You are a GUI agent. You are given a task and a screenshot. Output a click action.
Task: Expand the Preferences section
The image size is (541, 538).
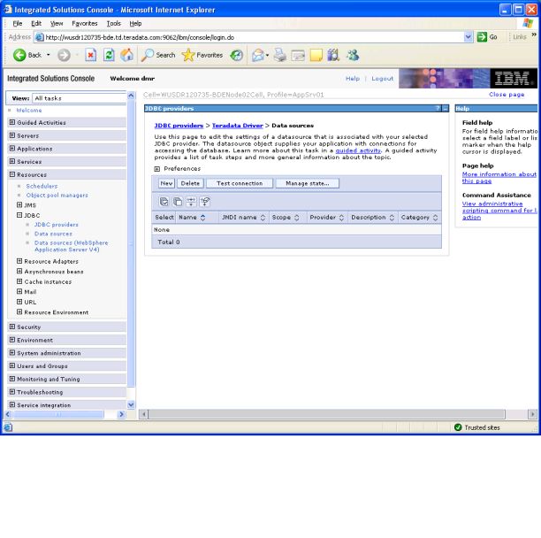click(x=157, y=169)
